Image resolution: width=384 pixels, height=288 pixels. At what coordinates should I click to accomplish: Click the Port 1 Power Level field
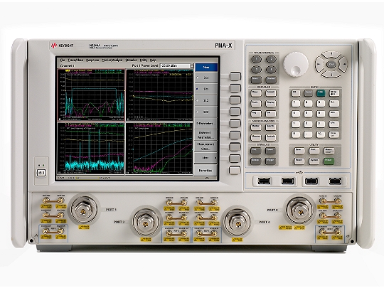tap(175, 66)
